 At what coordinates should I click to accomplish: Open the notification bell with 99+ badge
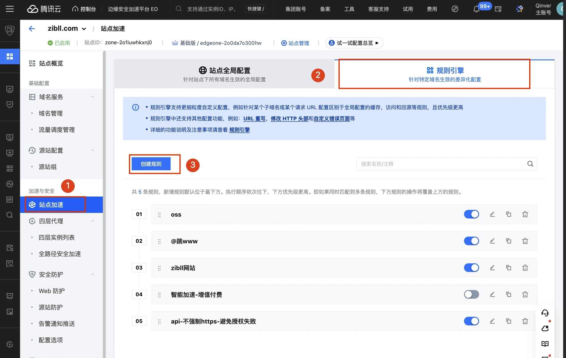pos(477,9)
